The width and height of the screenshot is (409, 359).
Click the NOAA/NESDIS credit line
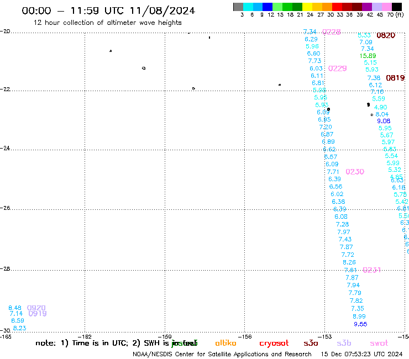click(x=222, y=354)
